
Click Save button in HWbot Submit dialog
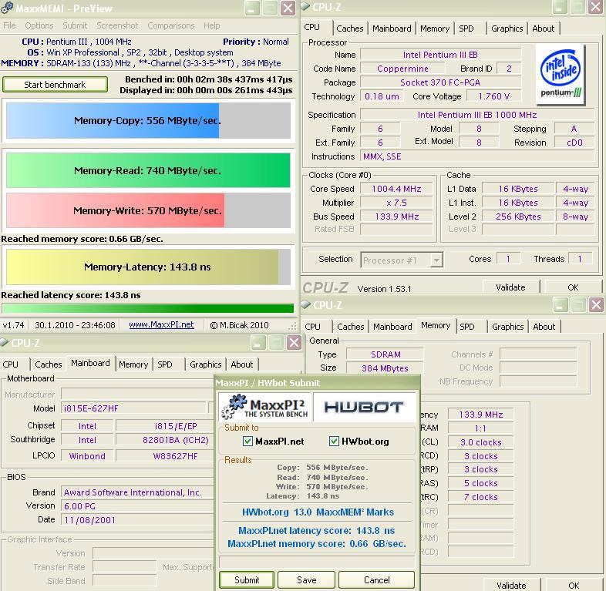point(307,580)
